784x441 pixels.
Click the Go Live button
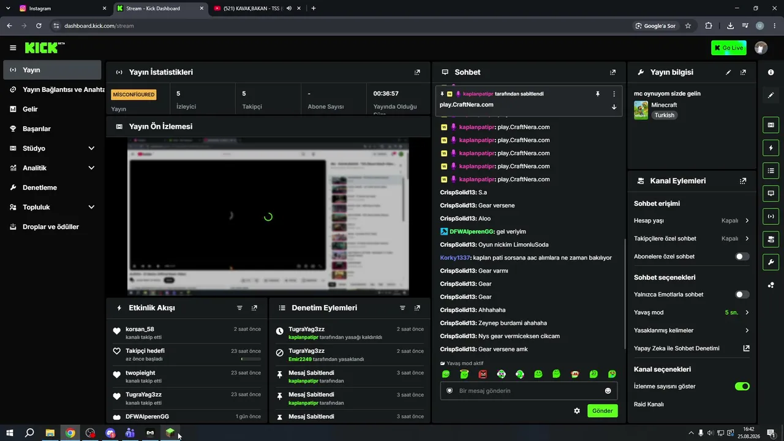click(x=728, y=48)
